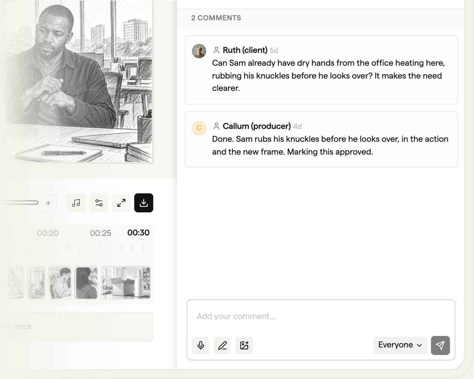Click Callum's orange C avatar

[199, 128]
